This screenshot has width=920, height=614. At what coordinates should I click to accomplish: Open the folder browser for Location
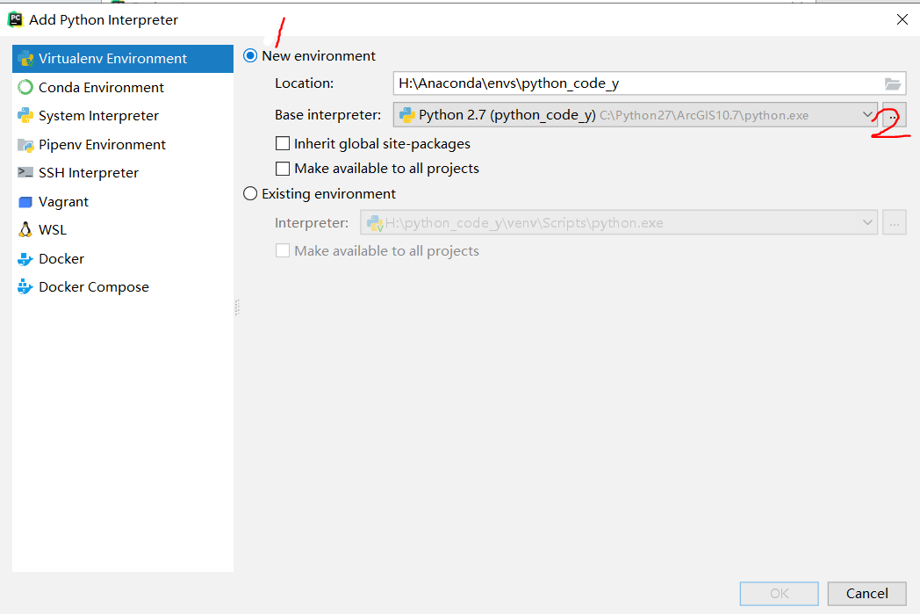(892, 83)
